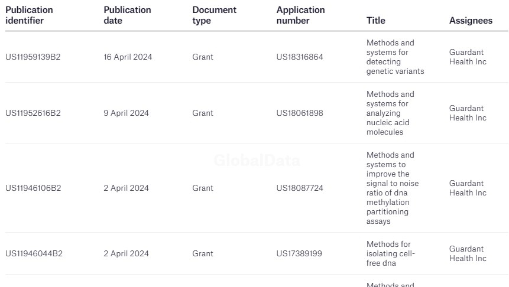509x287 pixels.
Task: Open patent US11952616B2
Action: (33, 113)
